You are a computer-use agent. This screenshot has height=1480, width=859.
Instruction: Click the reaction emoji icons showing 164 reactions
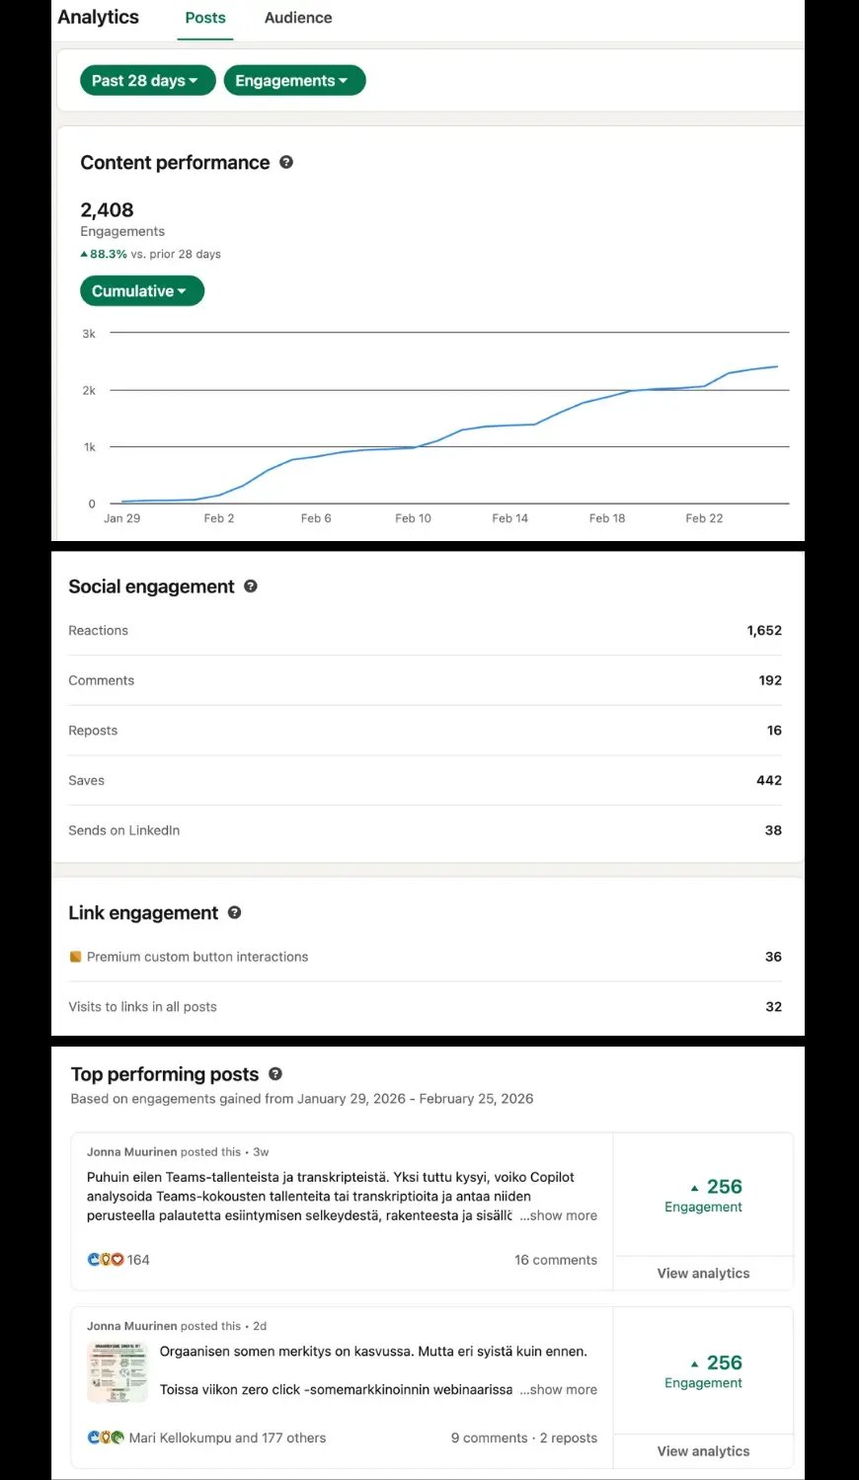(106, 1259)
